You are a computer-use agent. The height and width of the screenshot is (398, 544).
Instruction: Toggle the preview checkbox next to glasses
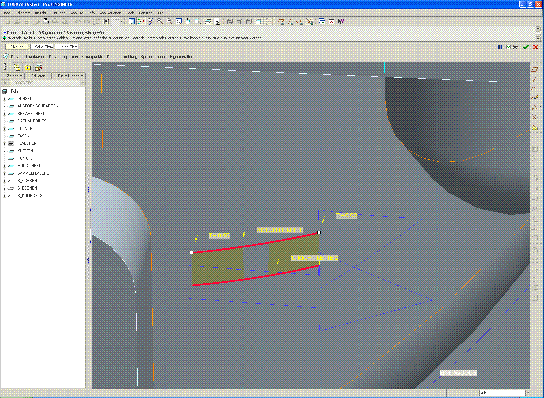click(x=508, y=47)
